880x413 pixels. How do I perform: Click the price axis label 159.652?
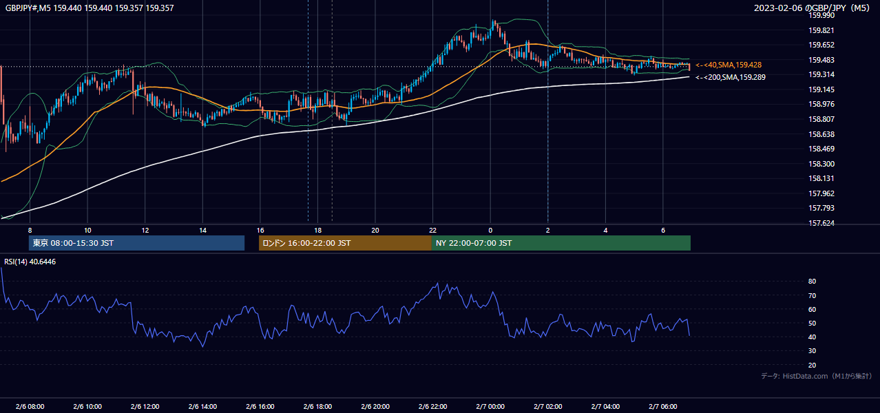point(821,45)
